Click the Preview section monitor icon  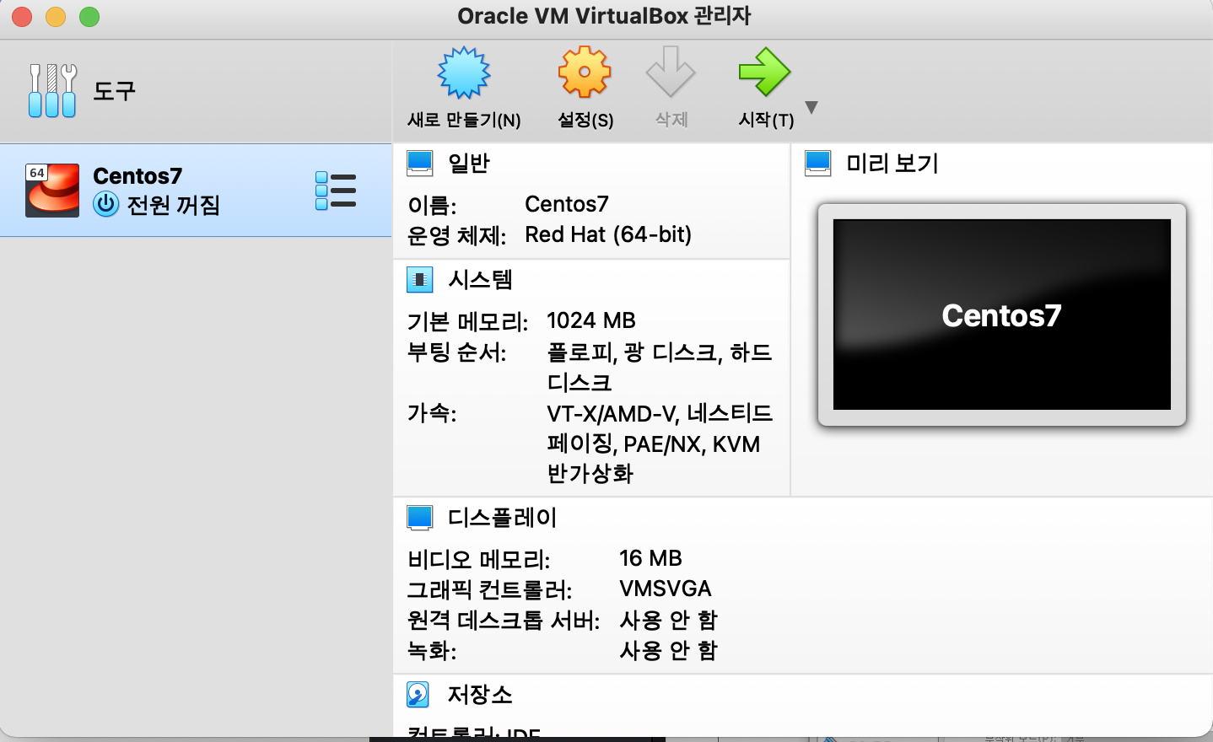pos(817,163)
